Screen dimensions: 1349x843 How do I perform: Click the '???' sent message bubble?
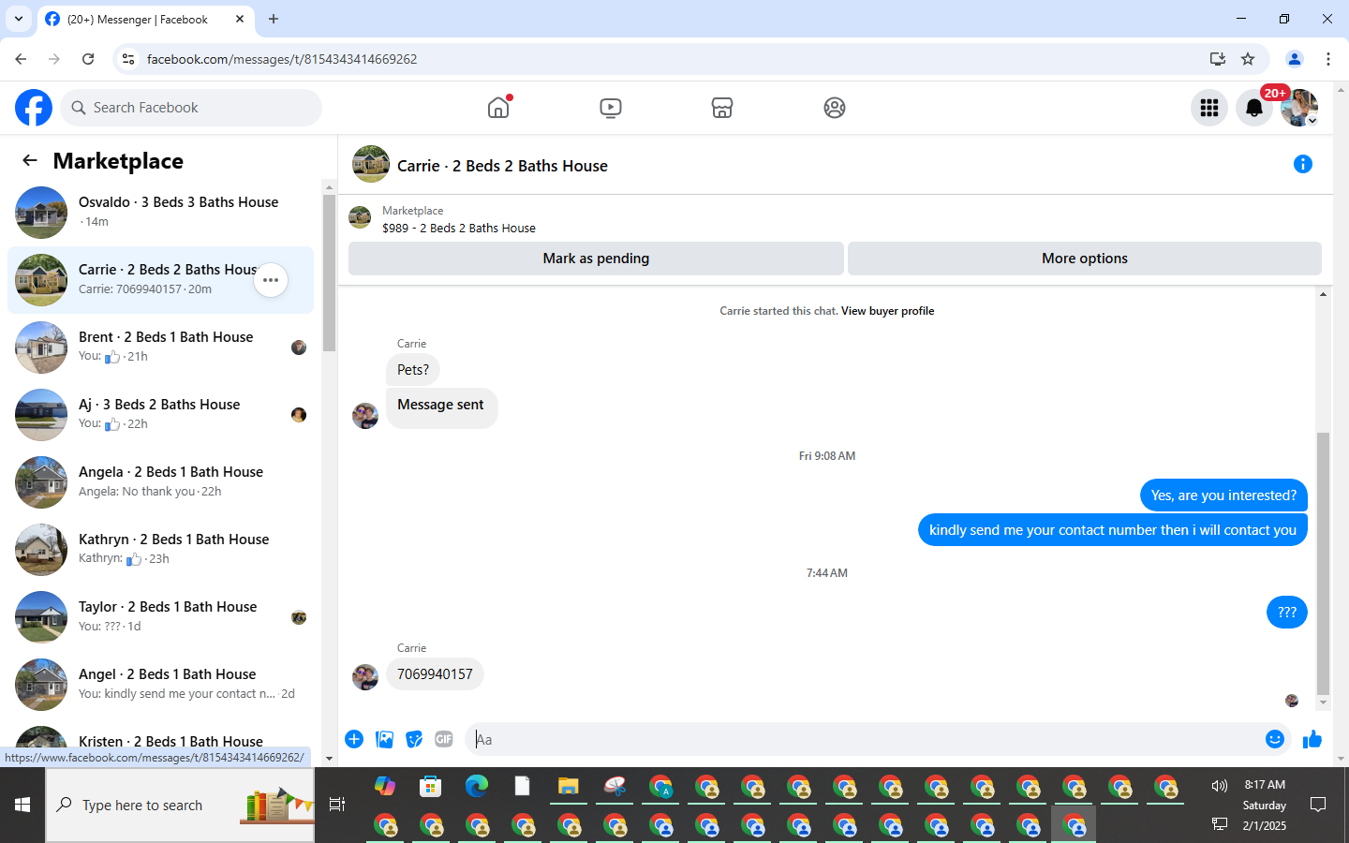pos(1287,613)
